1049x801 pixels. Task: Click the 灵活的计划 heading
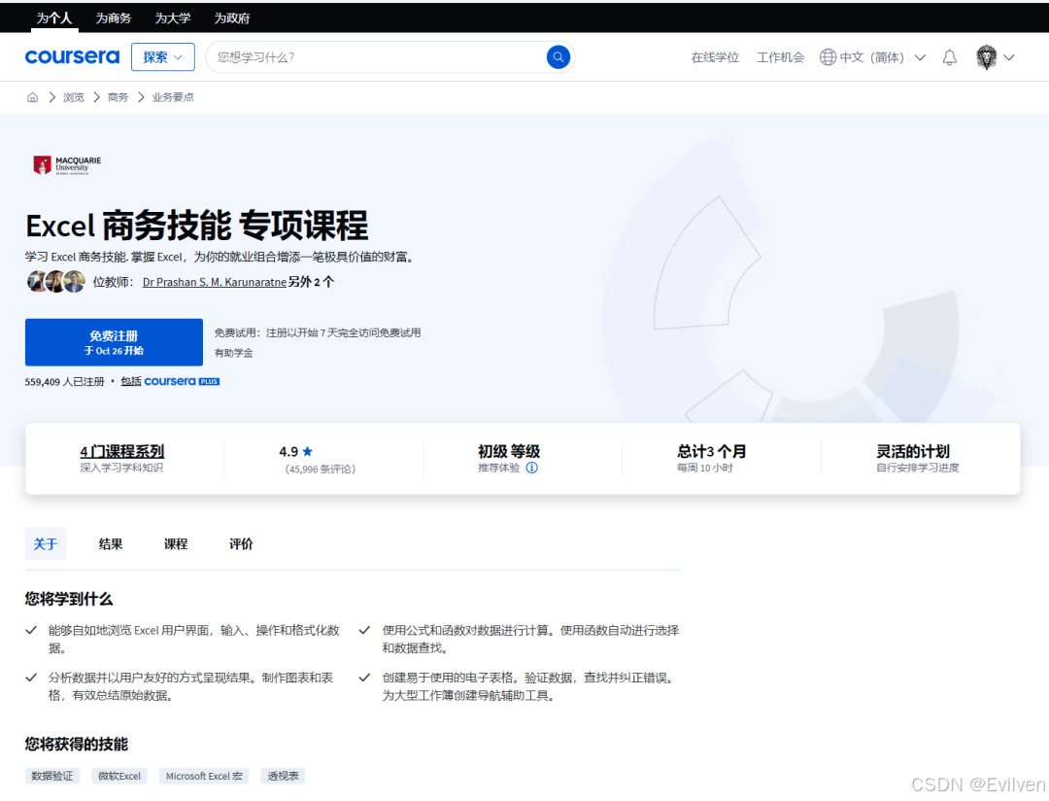point(913,451)
